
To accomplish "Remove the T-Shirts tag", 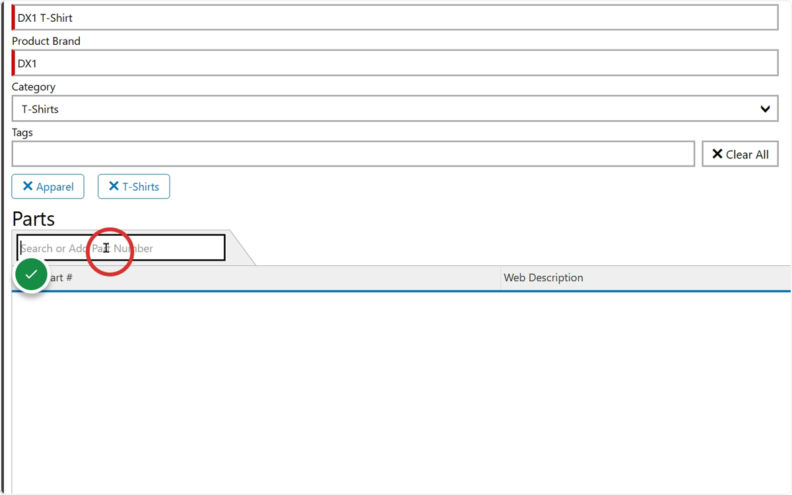I will [x=133, y=187].
